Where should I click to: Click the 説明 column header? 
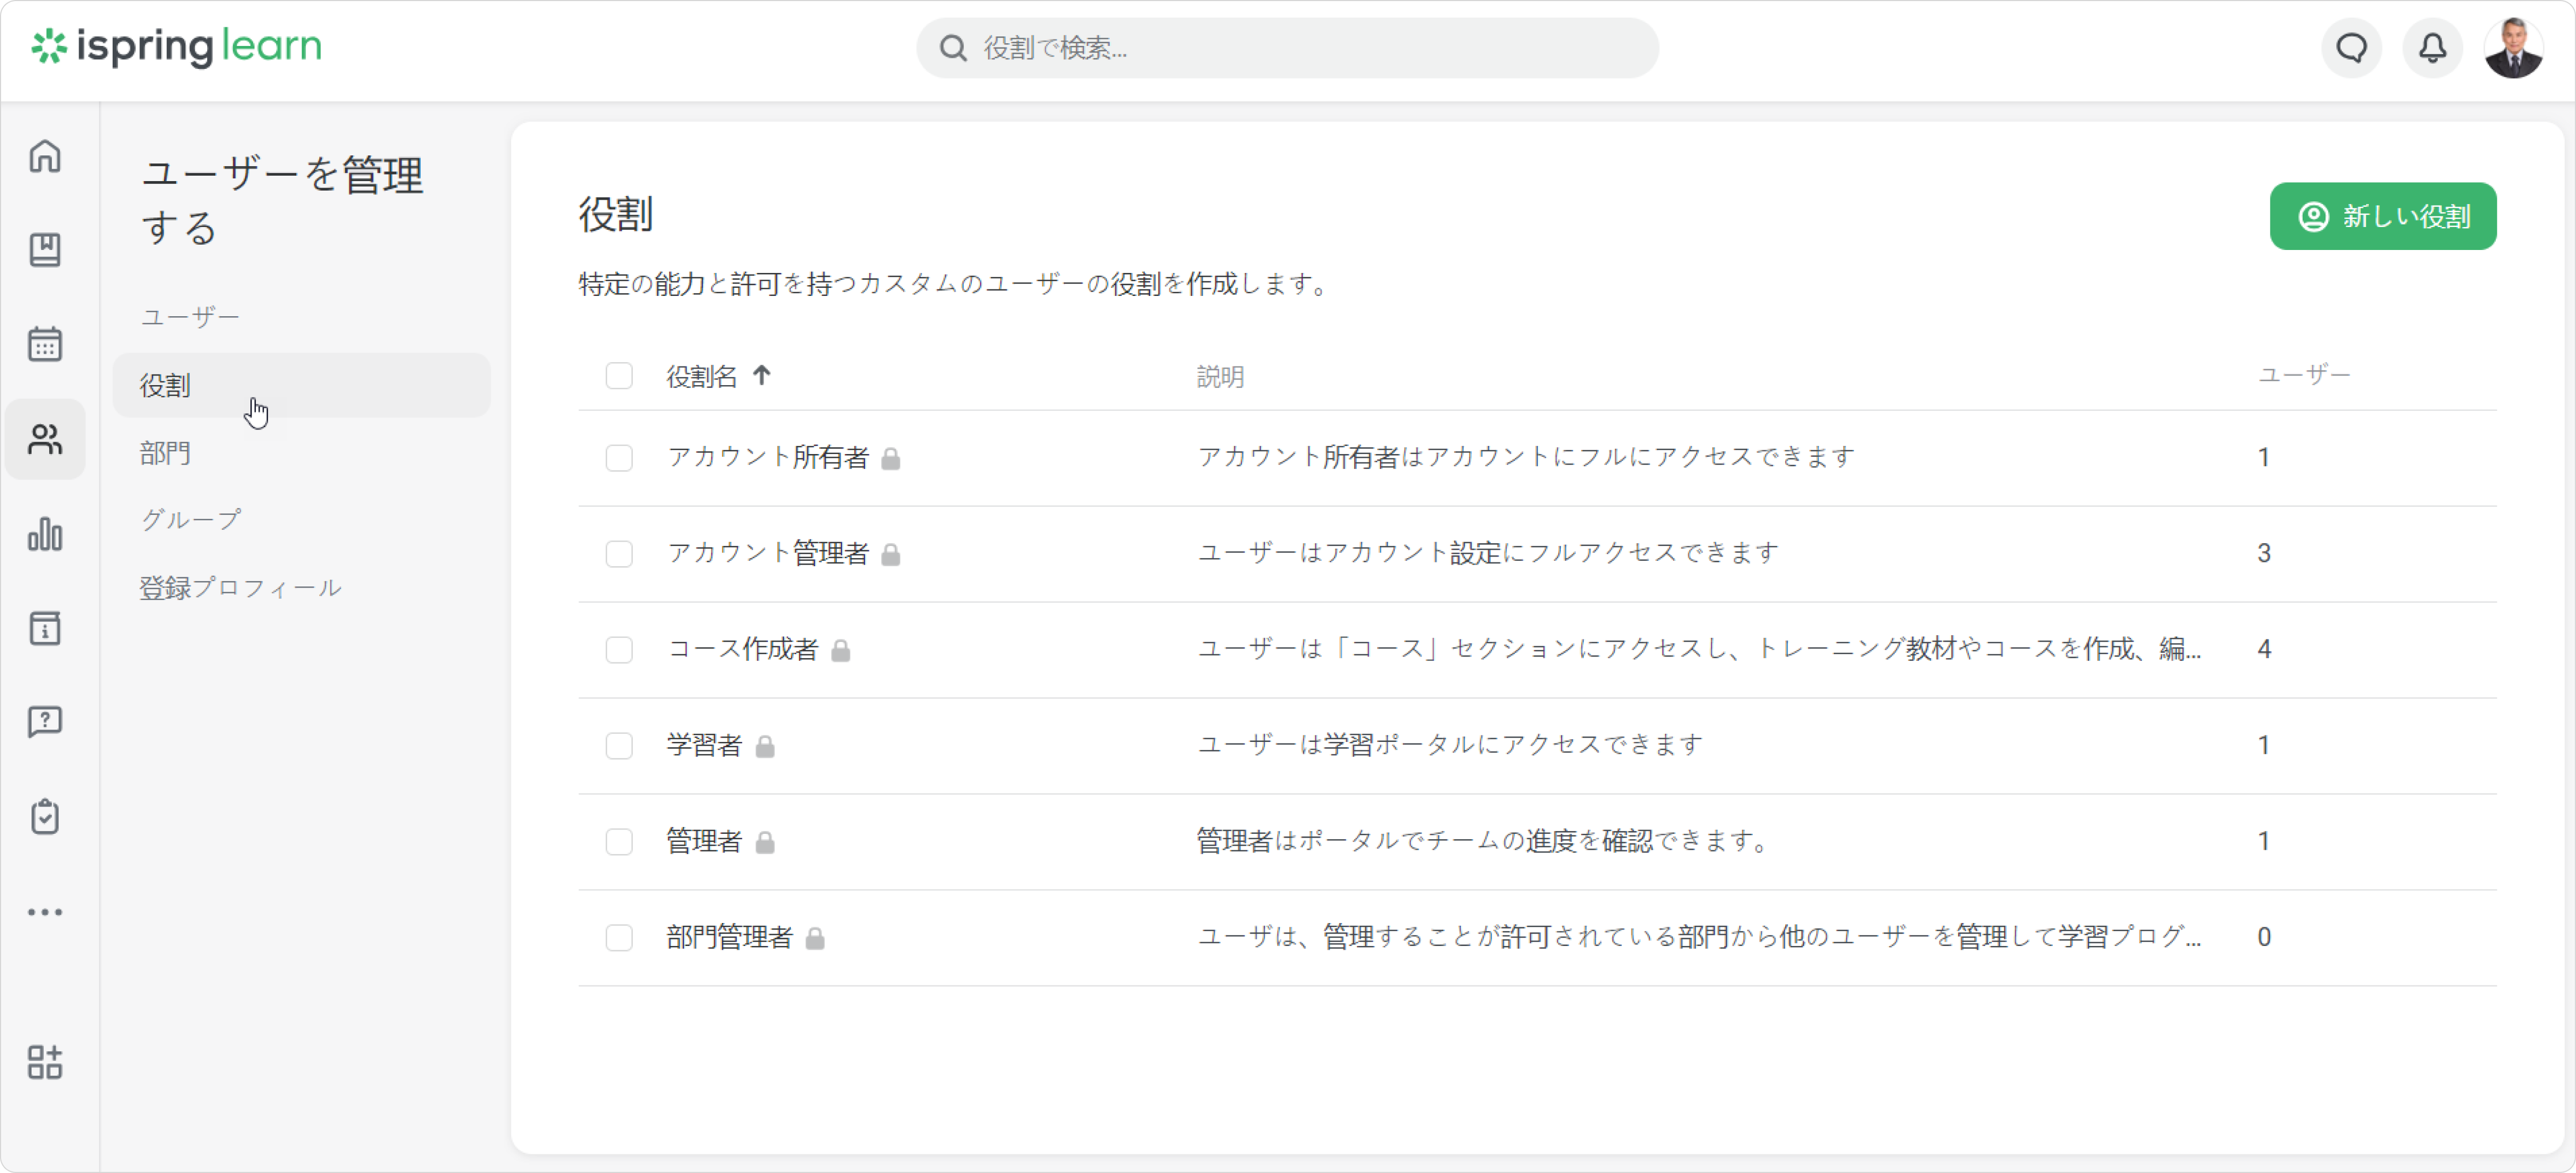coord(1220,377)
